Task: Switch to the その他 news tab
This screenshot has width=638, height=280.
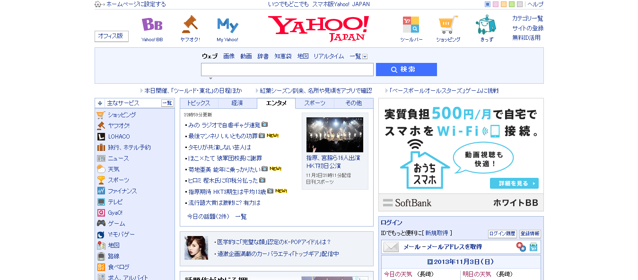Action: [x=353, y=103]
